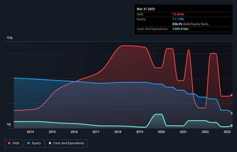237x152 pixels.
Task: Click the Equity label in tooltip
Action: [x=141, y=19]
